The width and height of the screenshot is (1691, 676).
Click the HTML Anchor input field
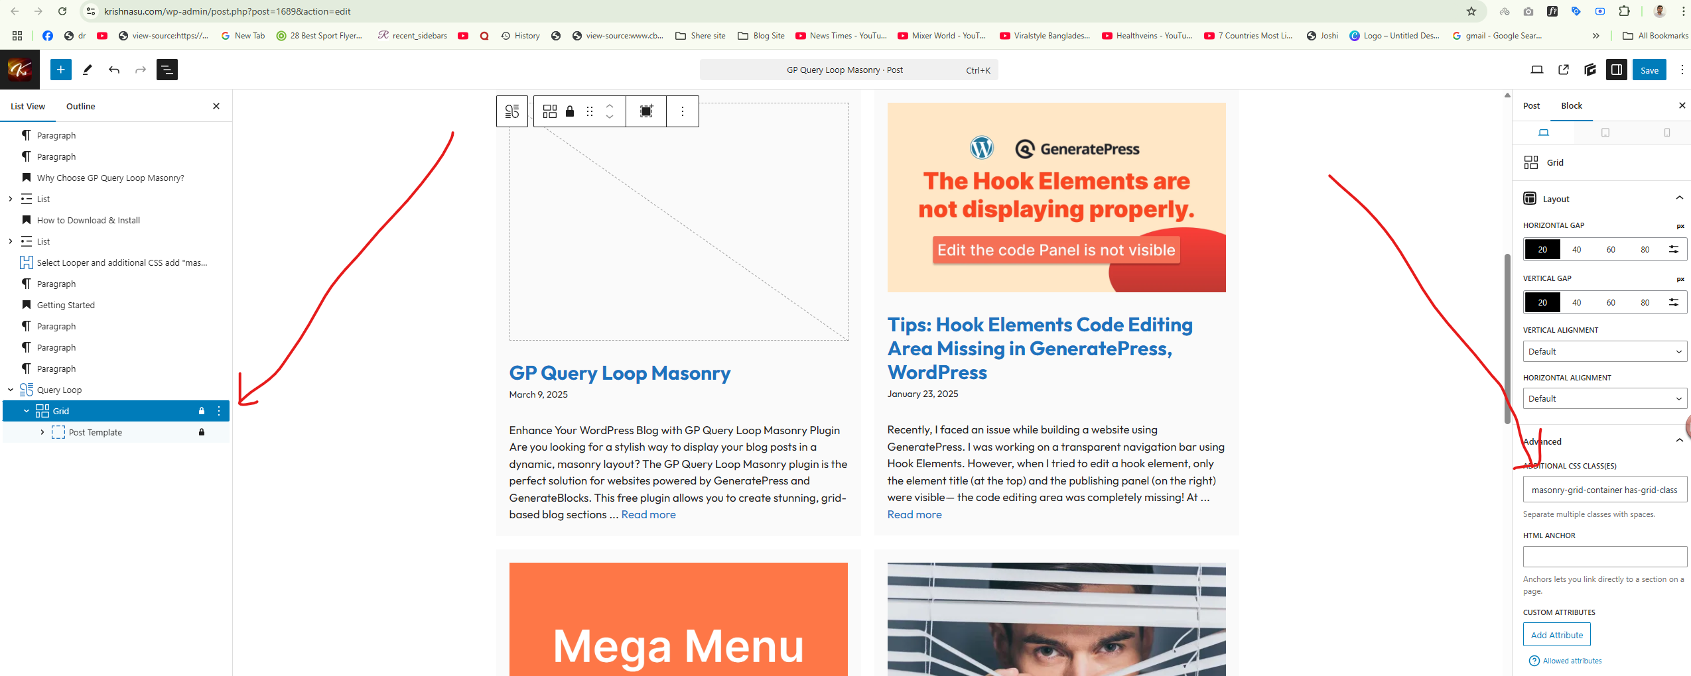tap(1604, 557)
